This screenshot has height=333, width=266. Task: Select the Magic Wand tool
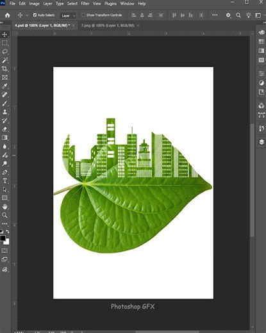4,60
